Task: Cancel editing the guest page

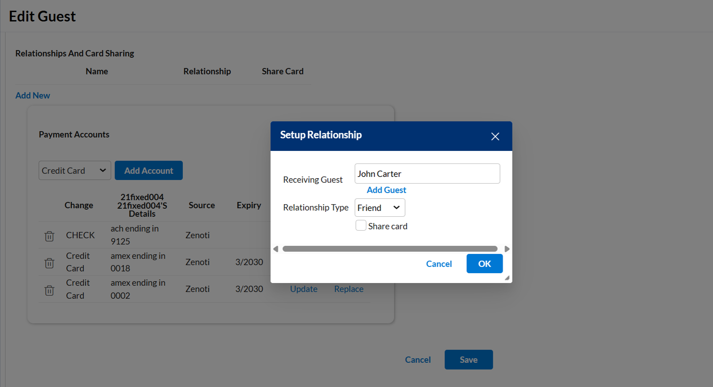Action: 418,360
